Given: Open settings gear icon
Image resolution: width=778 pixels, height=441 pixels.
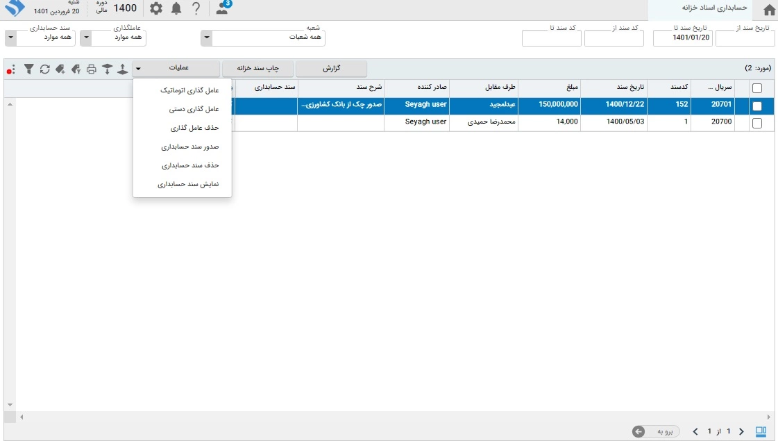Looking at the screenshot, I should pos(156,9).
